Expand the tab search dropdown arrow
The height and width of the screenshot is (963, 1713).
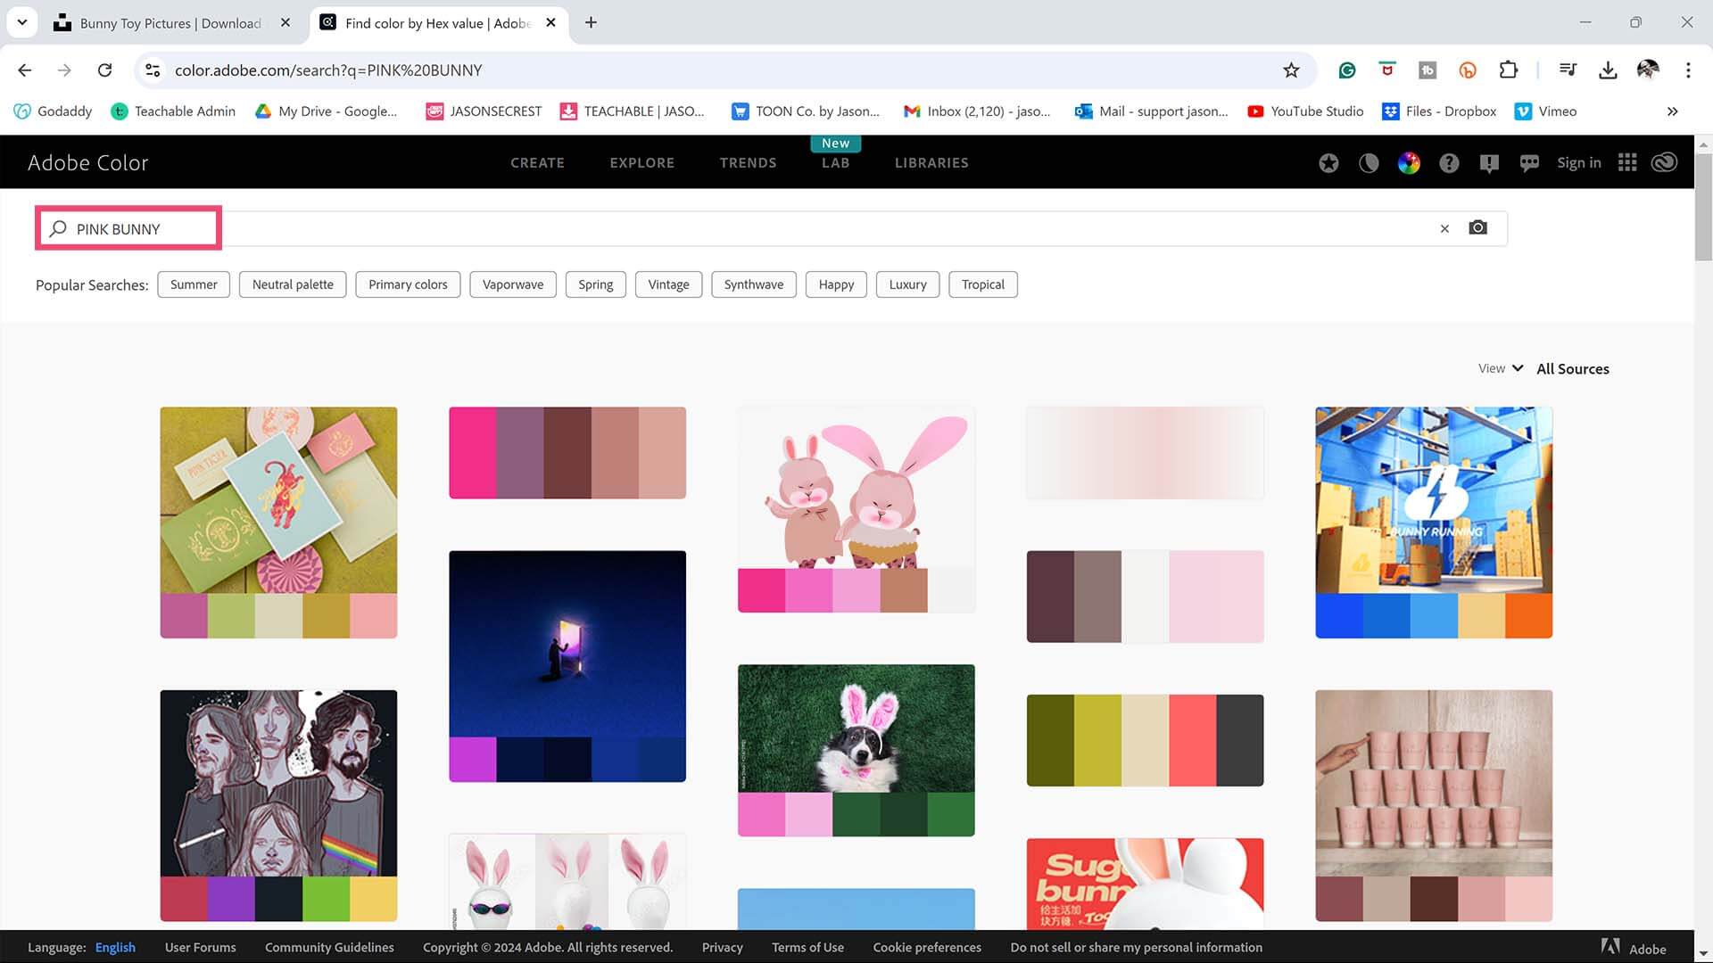pyautogui.click(x=22, y=22)
